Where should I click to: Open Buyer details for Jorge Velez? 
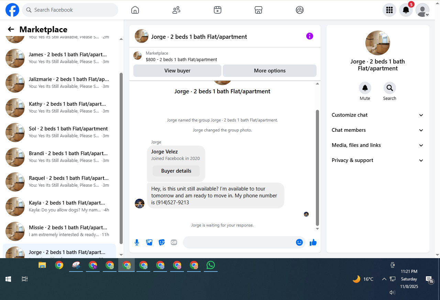[x=176, y=171]
